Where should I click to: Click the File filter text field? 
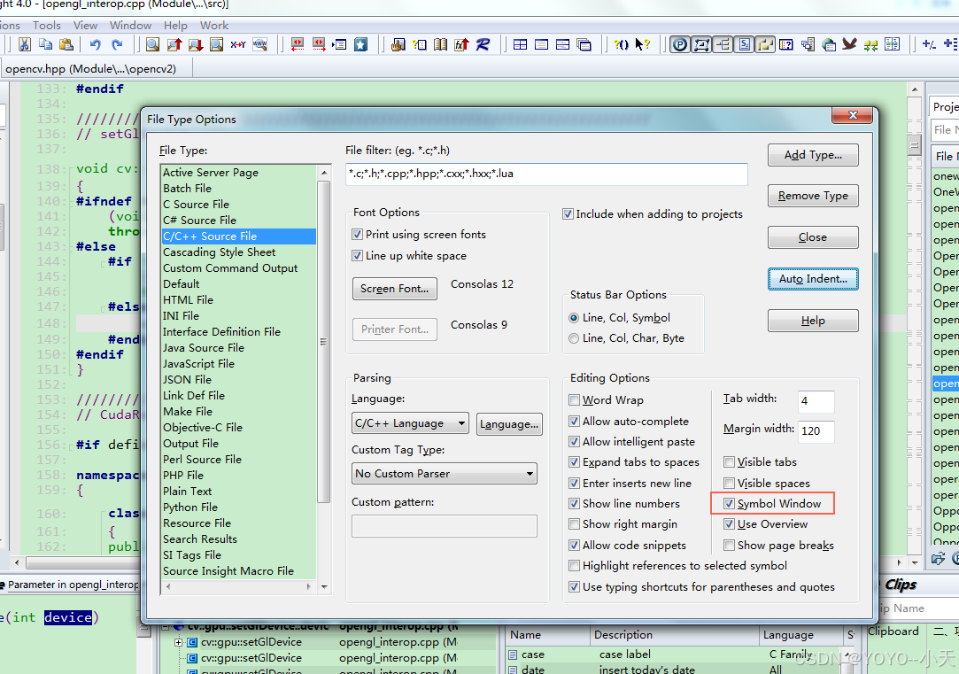coord(546,174)
